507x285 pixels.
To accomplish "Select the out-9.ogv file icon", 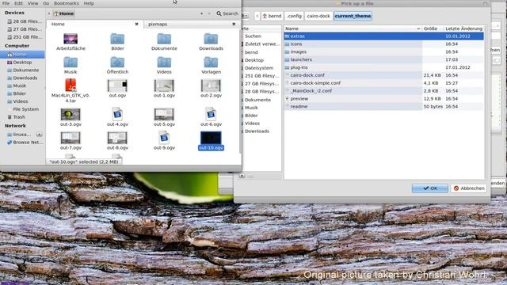I will coord(164,138).
